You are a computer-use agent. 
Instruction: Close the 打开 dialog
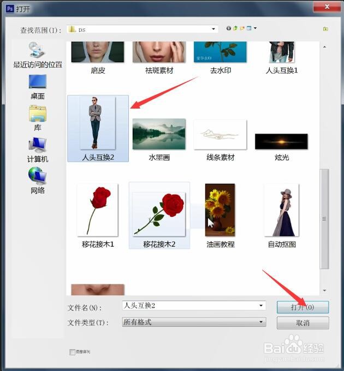tap(327, 7)
